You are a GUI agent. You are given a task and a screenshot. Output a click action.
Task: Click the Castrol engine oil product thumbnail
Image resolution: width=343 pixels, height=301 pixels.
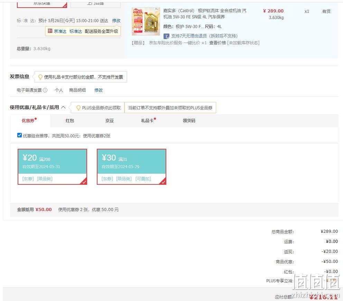pos(146,21)
